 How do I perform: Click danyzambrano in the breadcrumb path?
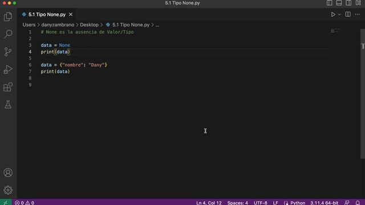(58, 25)
